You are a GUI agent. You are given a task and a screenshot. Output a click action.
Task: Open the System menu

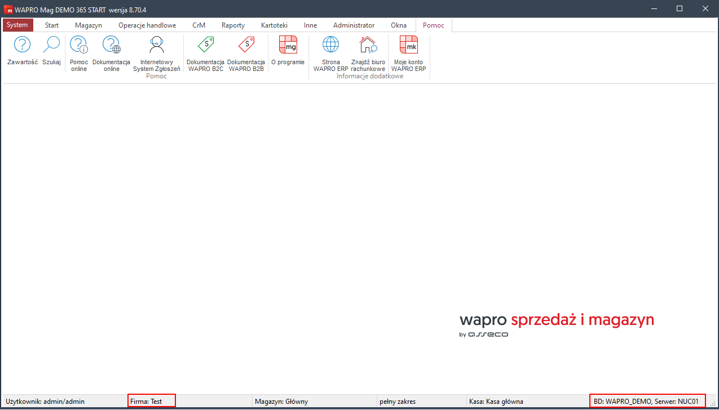click(18, 25)
